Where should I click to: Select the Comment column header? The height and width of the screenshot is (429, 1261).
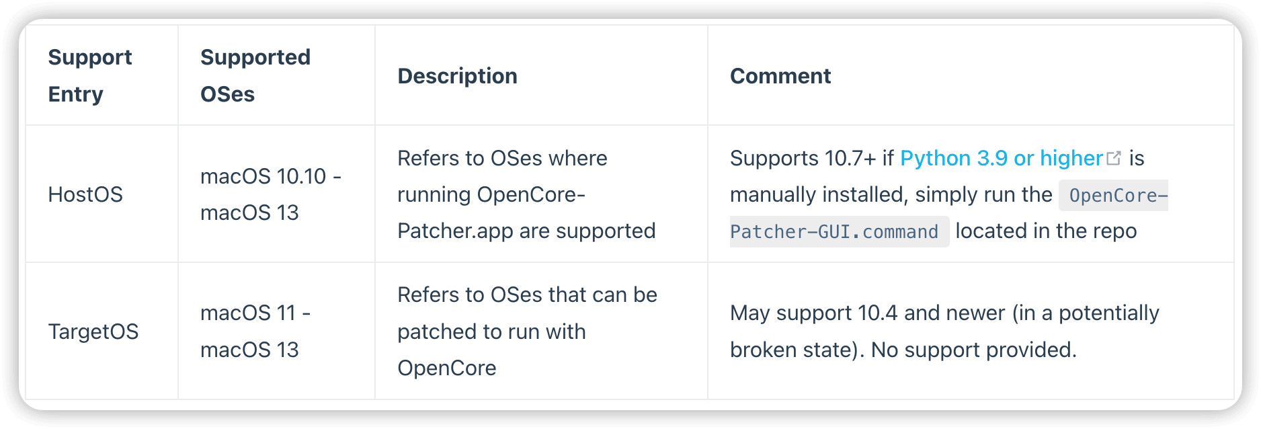pyautogui.click(x=780, y=76)
